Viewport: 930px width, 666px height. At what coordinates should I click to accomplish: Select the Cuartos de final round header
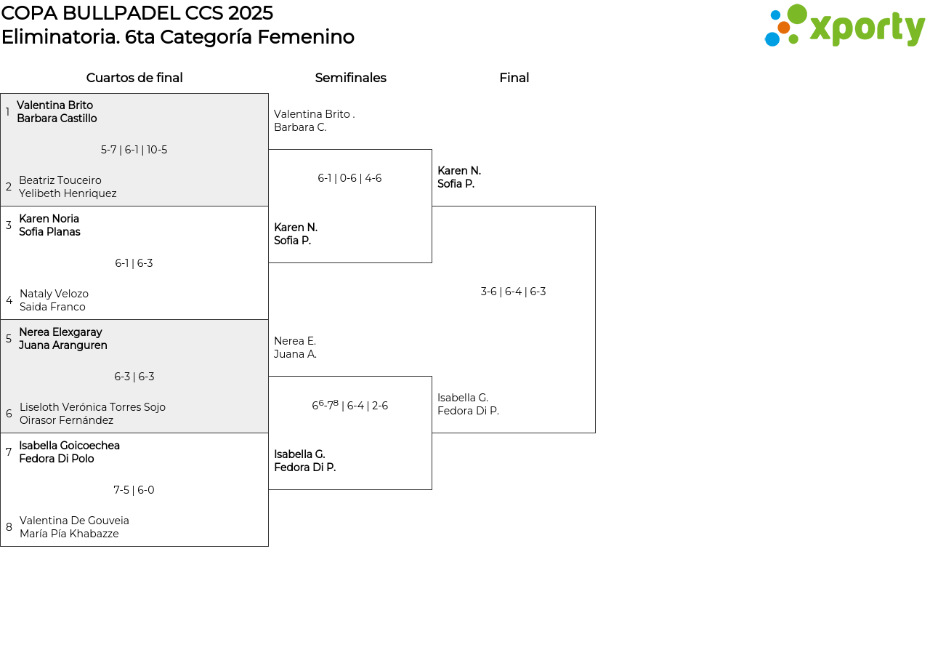[x=134, y=78]
